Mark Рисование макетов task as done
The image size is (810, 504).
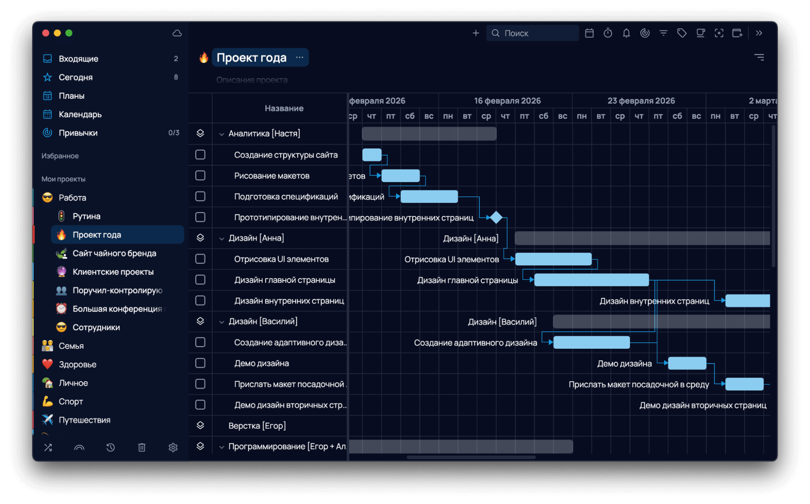(200, 175)
